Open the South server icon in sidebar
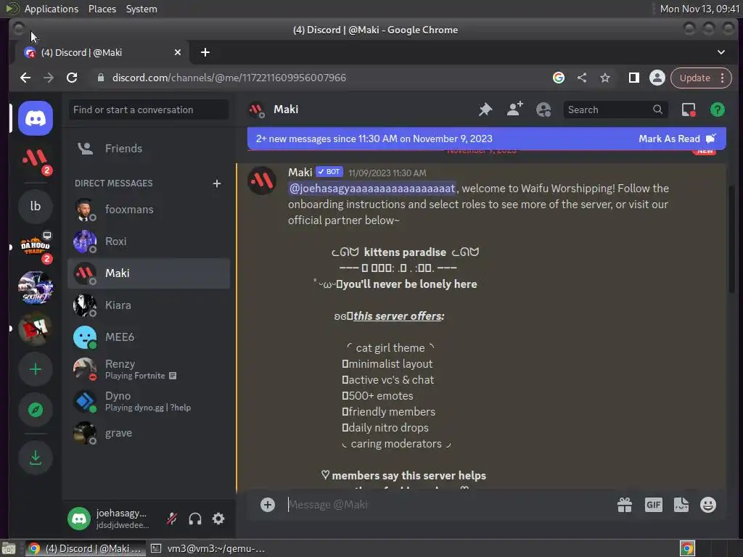This screenshot has height=557, width=743. click(36, 287)
